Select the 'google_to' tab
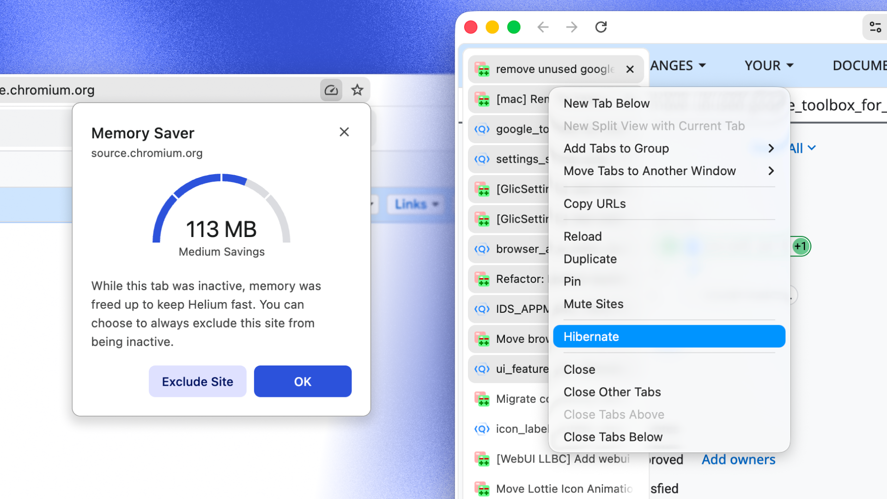The image size is (887, 499). (x=509, y=129)
